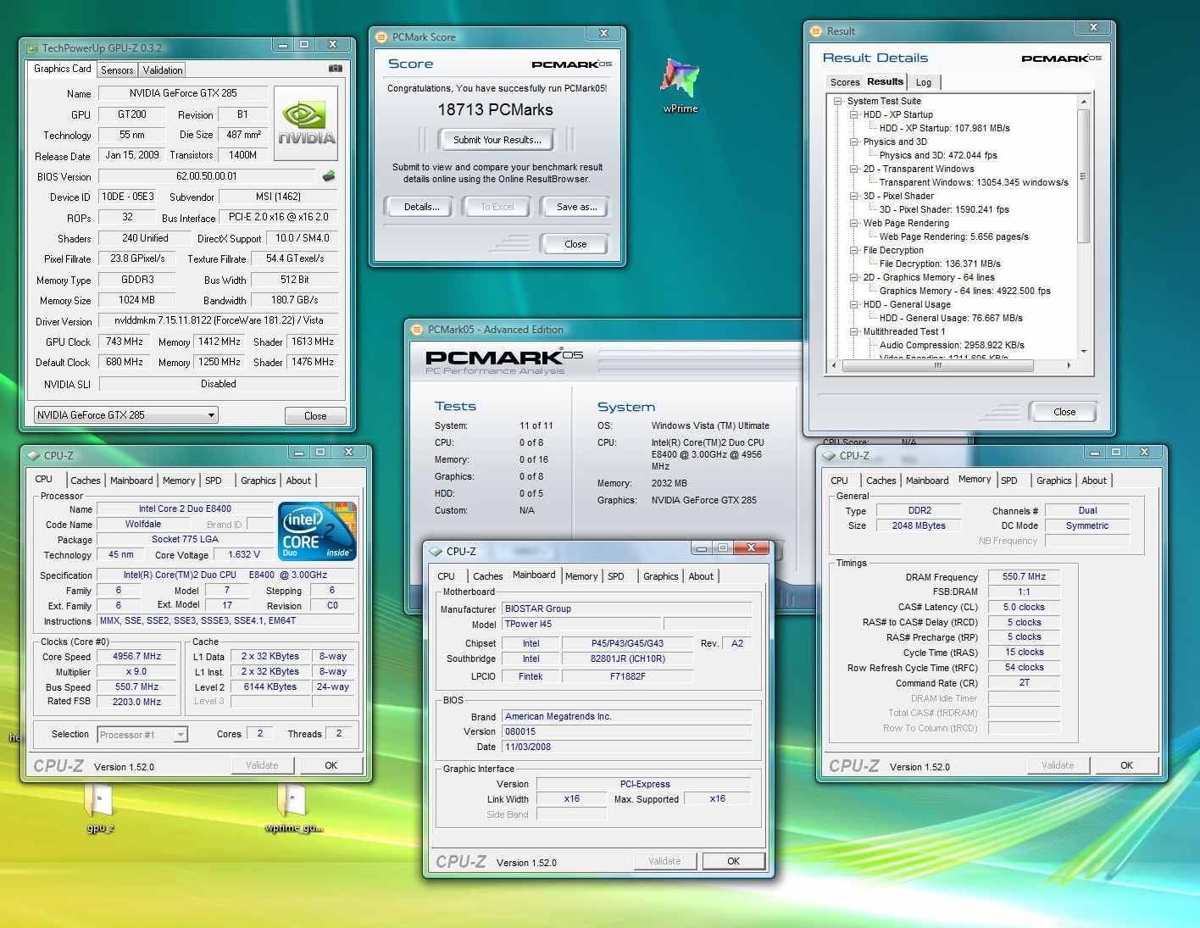Click the 18713 PCMarks score text
The image size is (1200, 928).
(x=495, y=109)
